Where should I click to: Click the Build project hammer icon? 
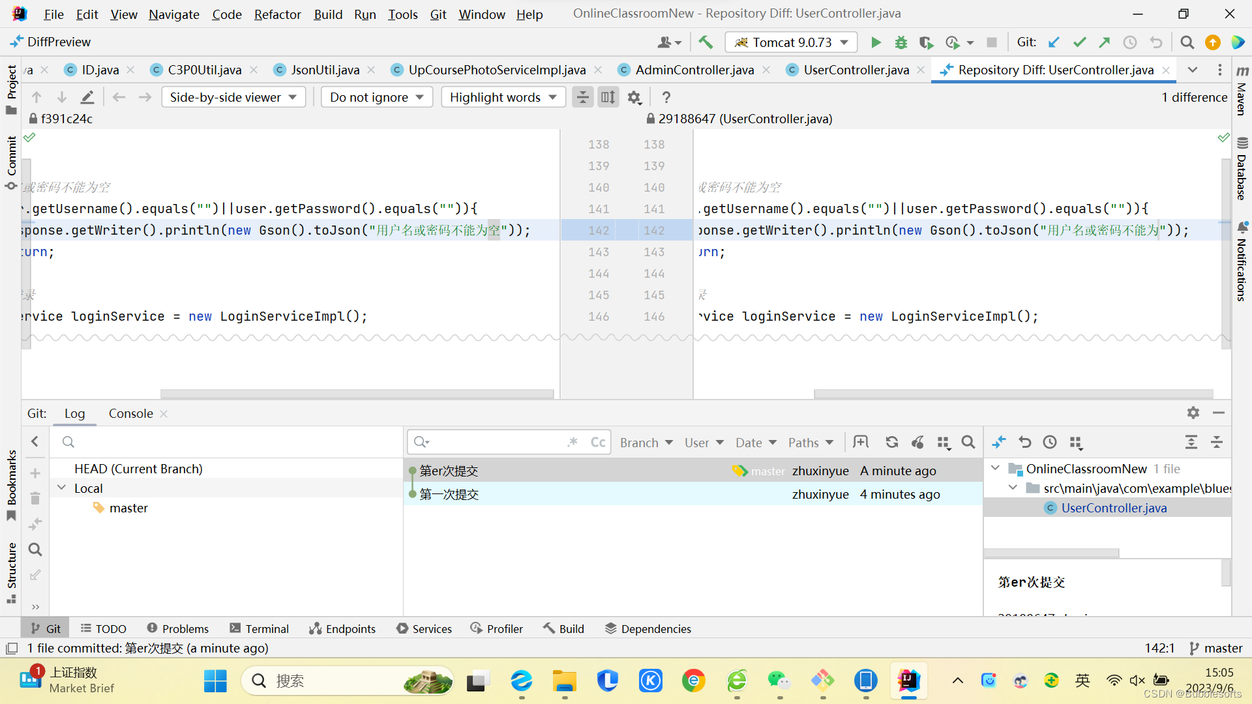point(706,42)
